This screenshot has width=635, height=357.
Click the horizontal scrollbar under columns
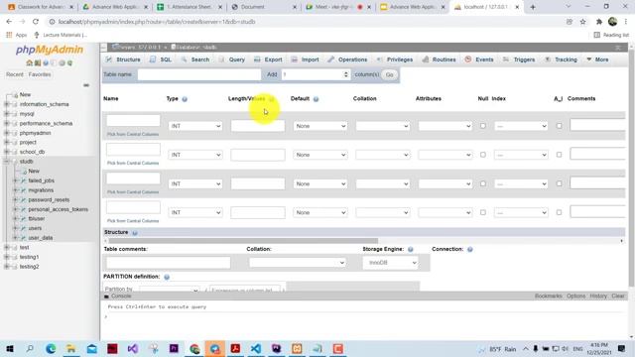click(242, 241)
